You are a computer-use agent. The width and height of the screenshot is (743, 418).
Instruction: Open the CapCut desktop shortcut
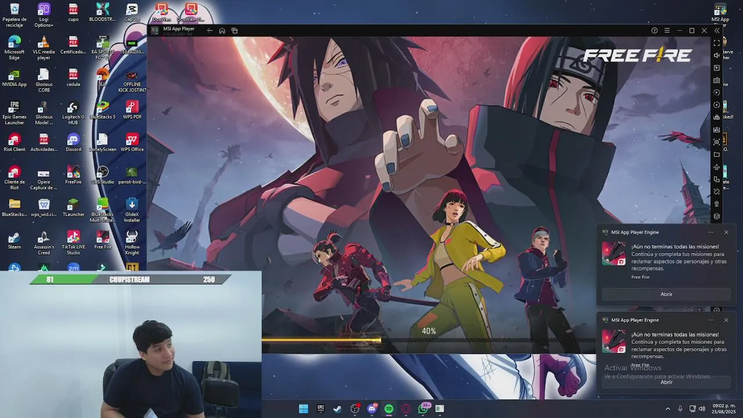tap(132, 13)
